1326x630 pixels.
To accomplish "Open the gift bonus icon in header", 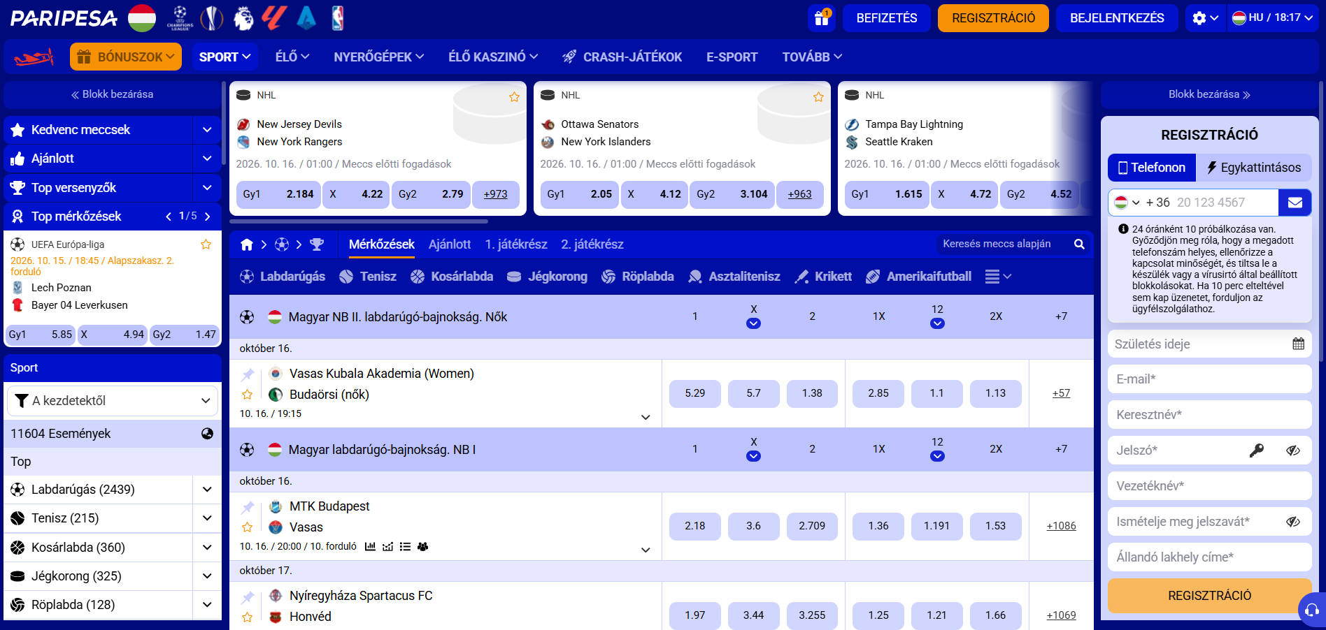I will tap(822, 18).
